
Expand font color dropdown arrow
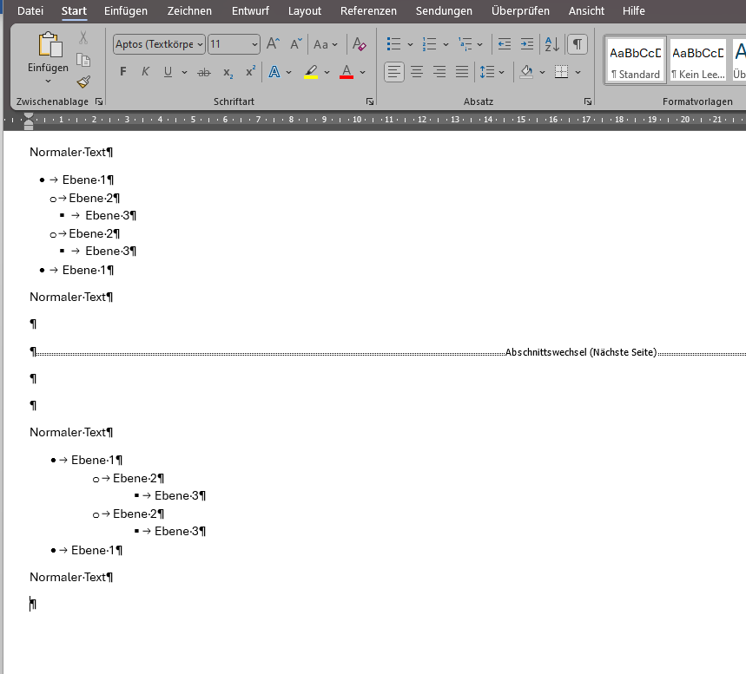pos(362,72)
